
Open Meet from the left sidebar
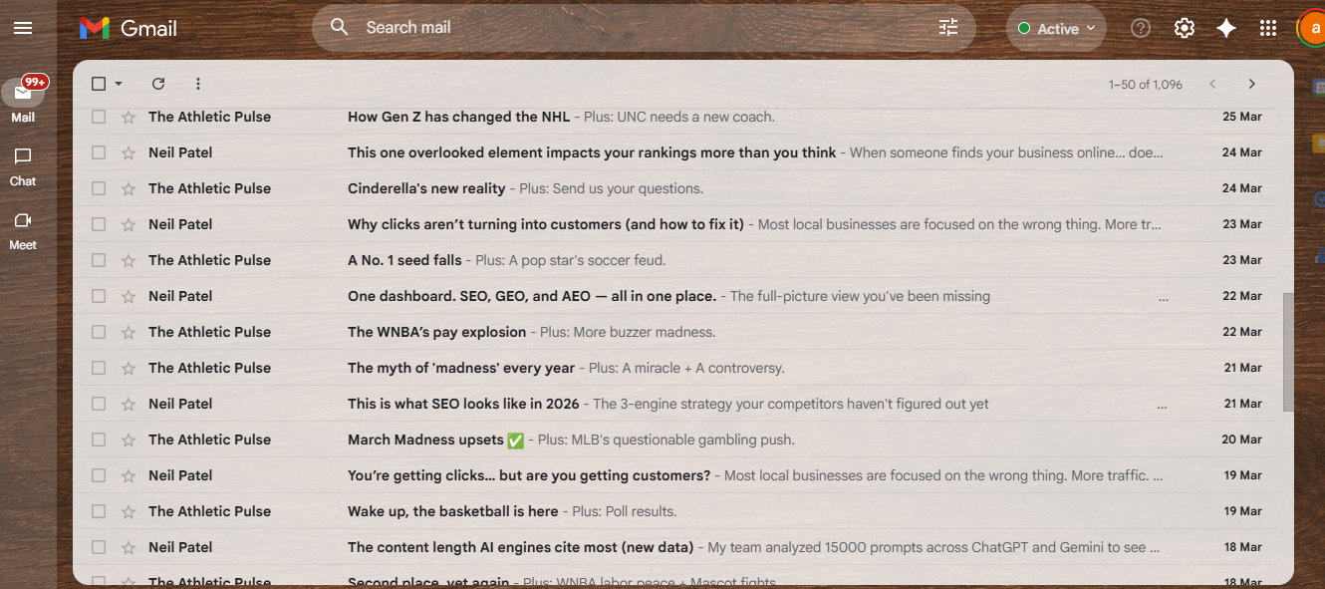tap(23, 229)
